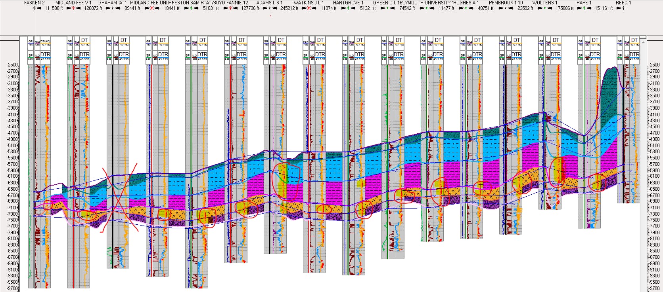663x292 pixels.
Task: Click the REED 1 well name
Action: tap(623, 3)
